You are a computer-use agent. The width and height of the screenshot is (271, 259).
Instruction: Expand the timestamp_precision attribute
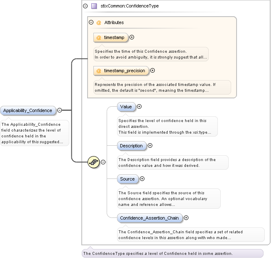point(152,71)
